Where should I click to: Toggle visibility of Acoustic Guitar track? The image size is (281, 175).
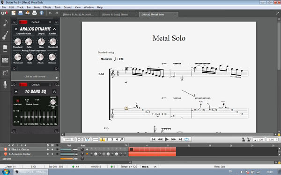pyautogui.click(x=57, y=154)
